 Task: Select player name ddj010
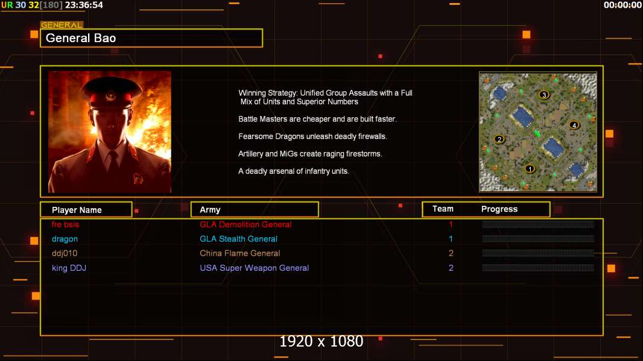tap(65, 253)
